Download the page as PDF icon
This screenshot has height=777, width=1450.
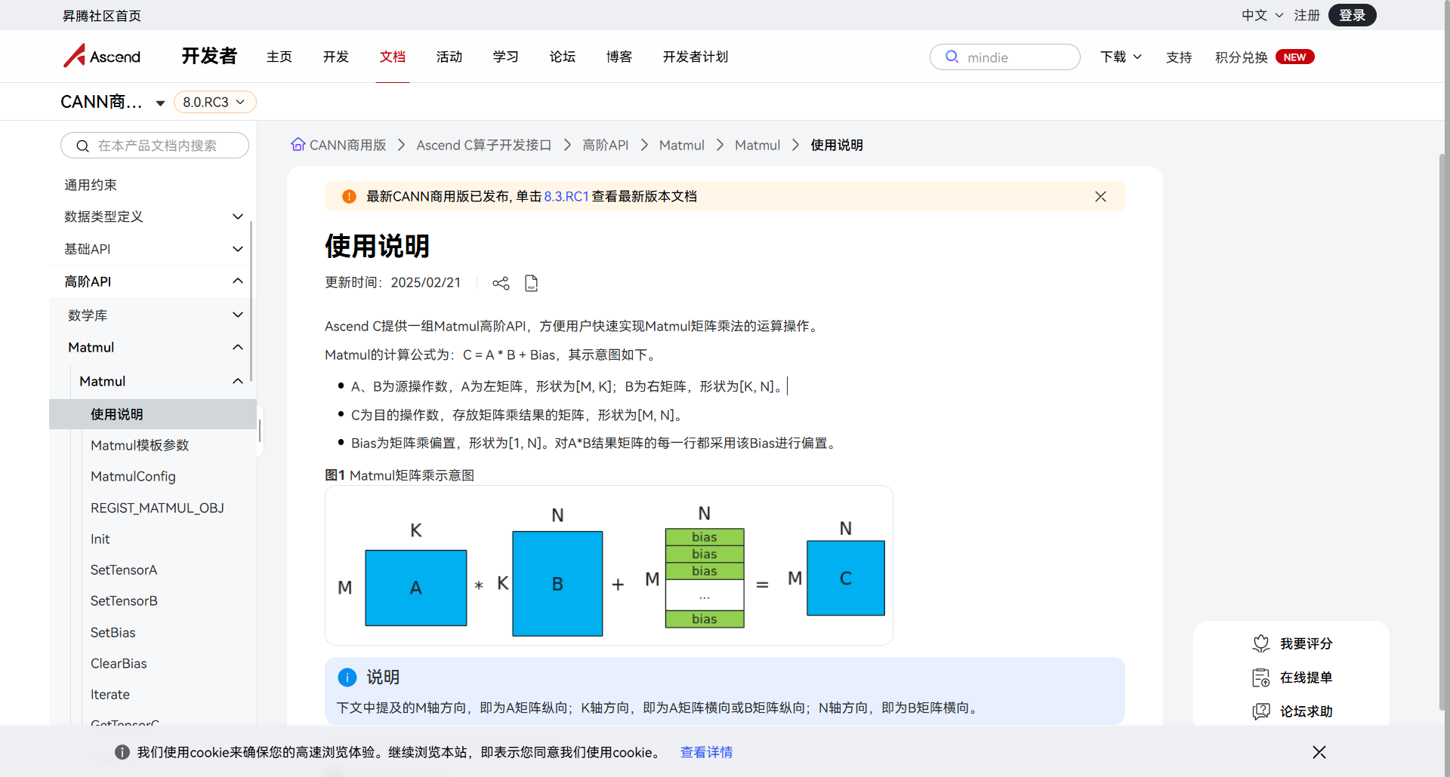[x=531, y=283]
